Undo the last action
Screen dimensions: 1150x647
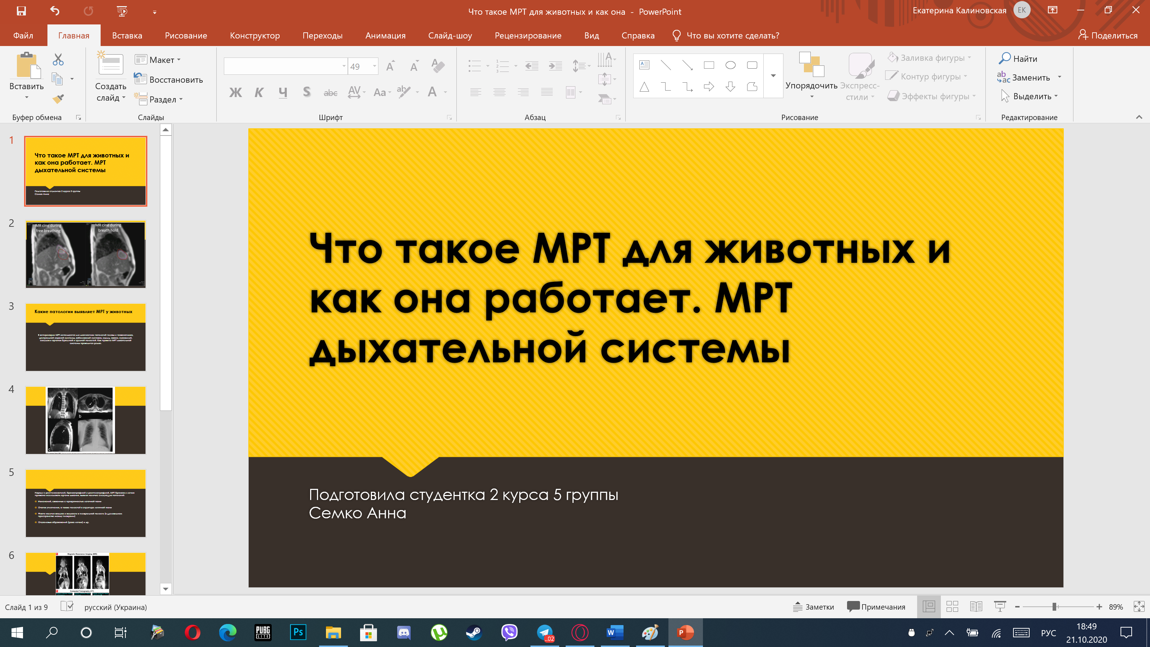[55, 11]
